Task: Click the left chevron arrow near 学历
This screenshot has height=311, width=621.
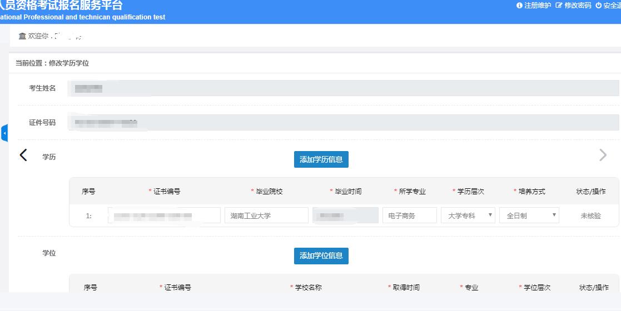Action: [x=23, y=155]
